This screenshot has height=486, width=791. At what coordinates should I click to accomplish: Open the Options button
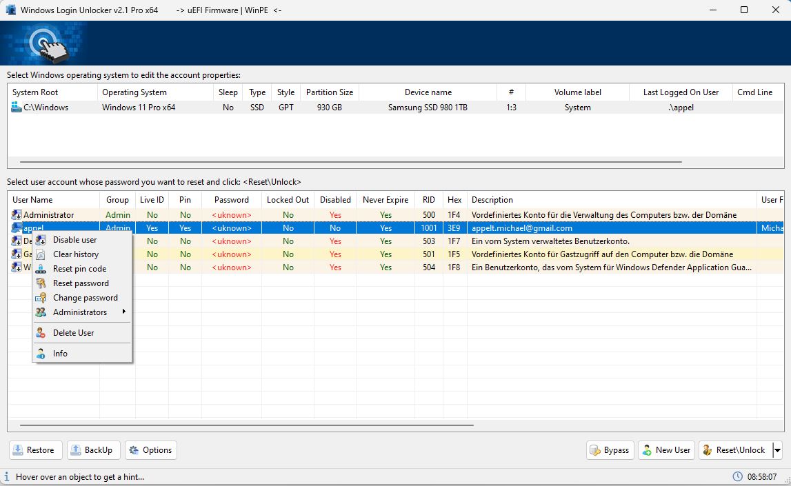(x=150, y=450)
